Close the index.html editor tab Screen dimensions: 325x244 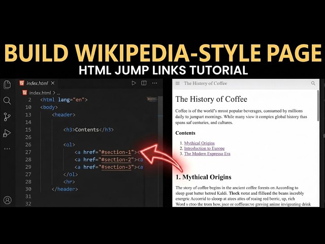pyautogui.click(x=53, y=83)
